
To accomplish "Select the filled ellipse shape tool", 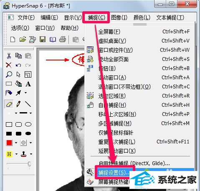I will [x=28, y=133].
